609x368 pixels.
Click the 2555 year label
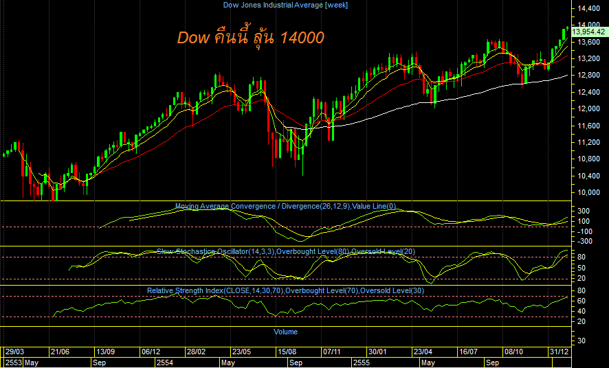pos(362,363)
